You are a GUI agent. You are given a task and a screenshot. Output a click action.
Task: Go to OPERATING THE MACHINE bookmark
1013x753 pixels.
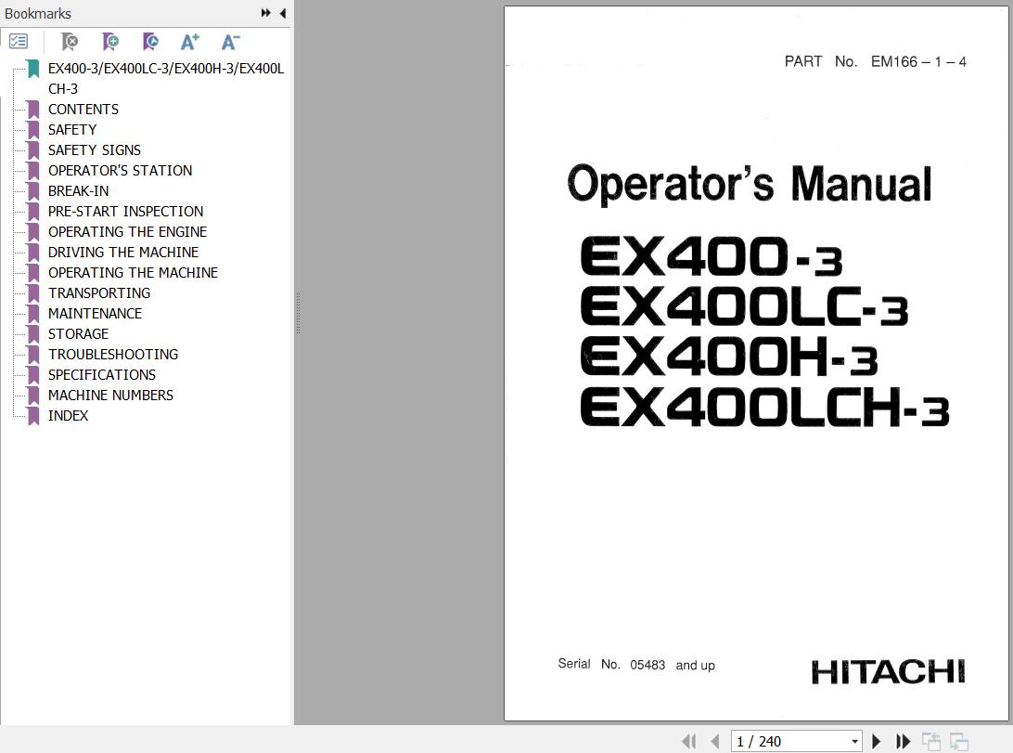[133, 273]
